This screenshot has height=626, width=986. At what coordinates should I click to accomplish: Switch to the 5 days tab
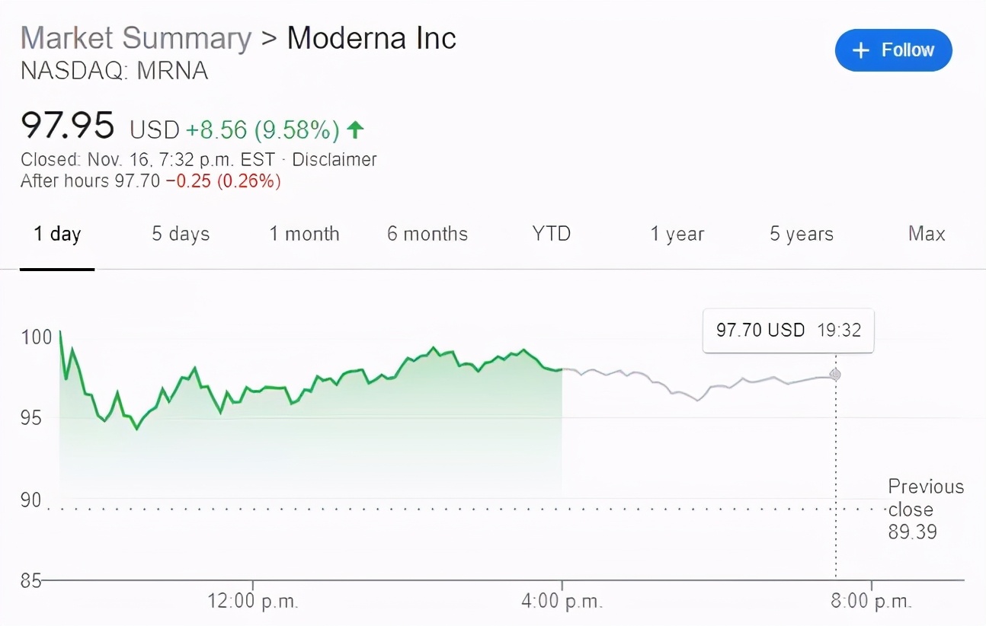click(x=180, y=234)
